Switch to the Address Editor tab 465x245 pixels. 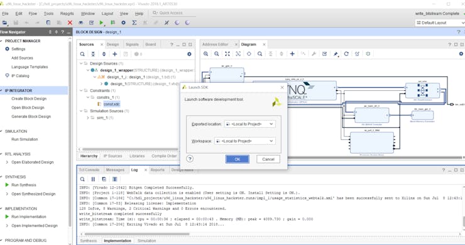point(216,44)
